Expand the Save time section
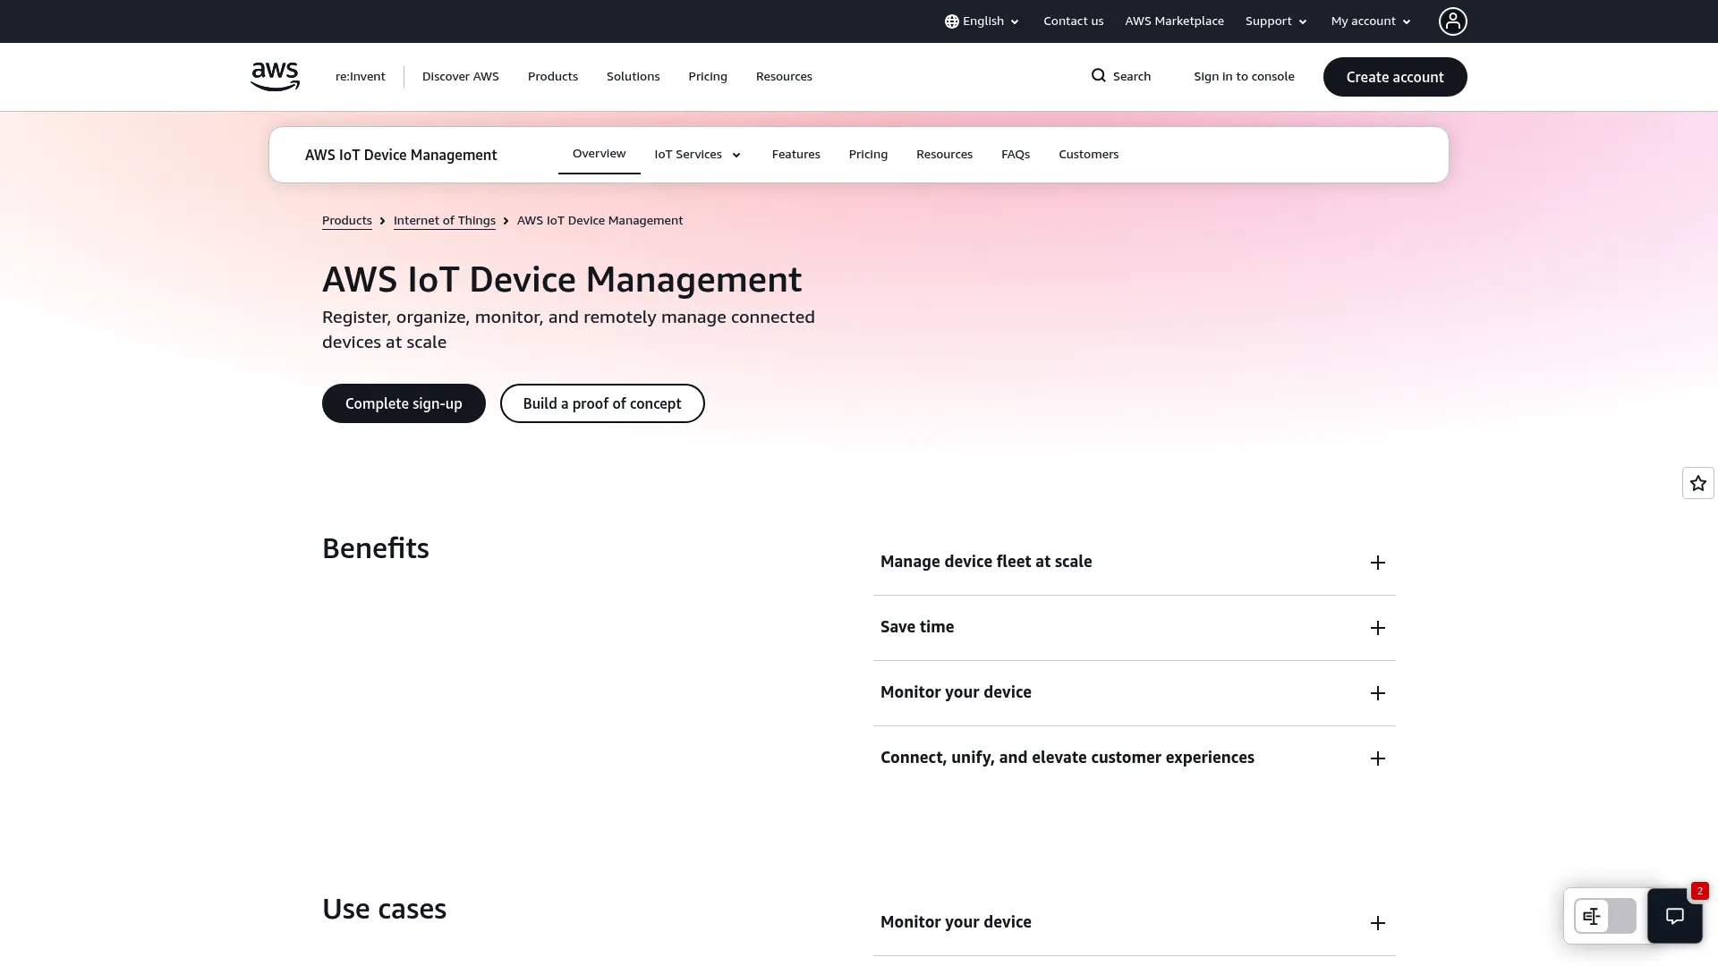 tap(1134, 628)
